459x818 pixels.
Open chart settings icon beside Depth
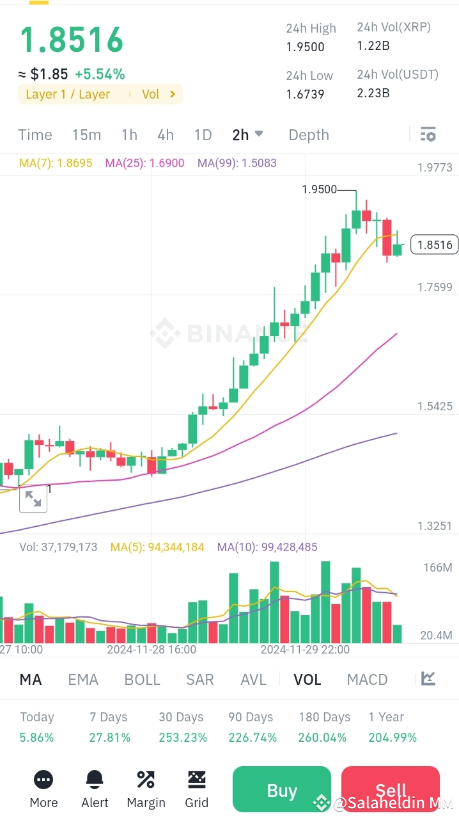pyautogui.click(x=428, y=134)
